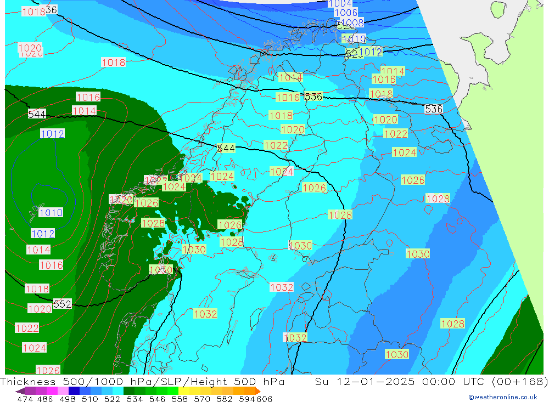Screen dimensions: 549x402
Task: Click the 1006 blue isobar label
Action: pos(346,13)
